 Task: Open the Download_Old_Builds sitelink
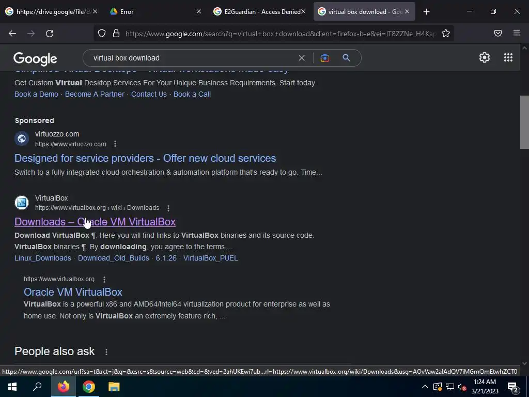coord(113,258)
